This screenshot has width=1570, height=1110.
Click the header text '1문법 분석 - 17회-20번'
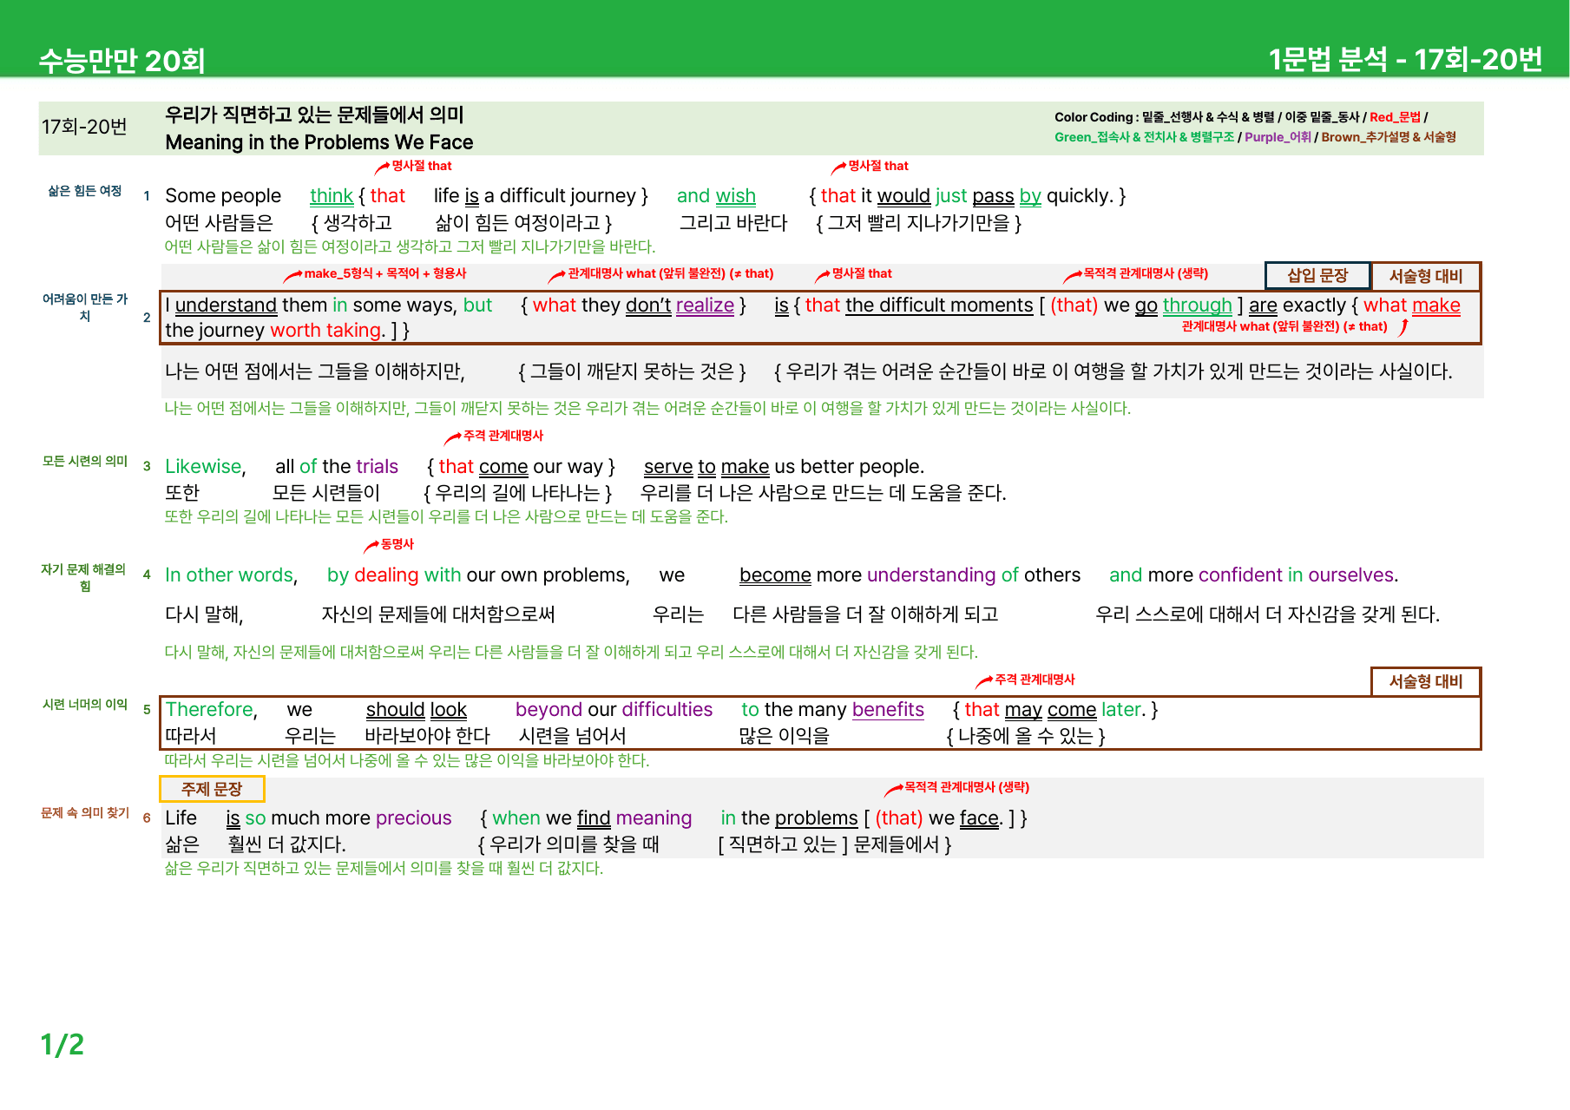point(1405,59)
